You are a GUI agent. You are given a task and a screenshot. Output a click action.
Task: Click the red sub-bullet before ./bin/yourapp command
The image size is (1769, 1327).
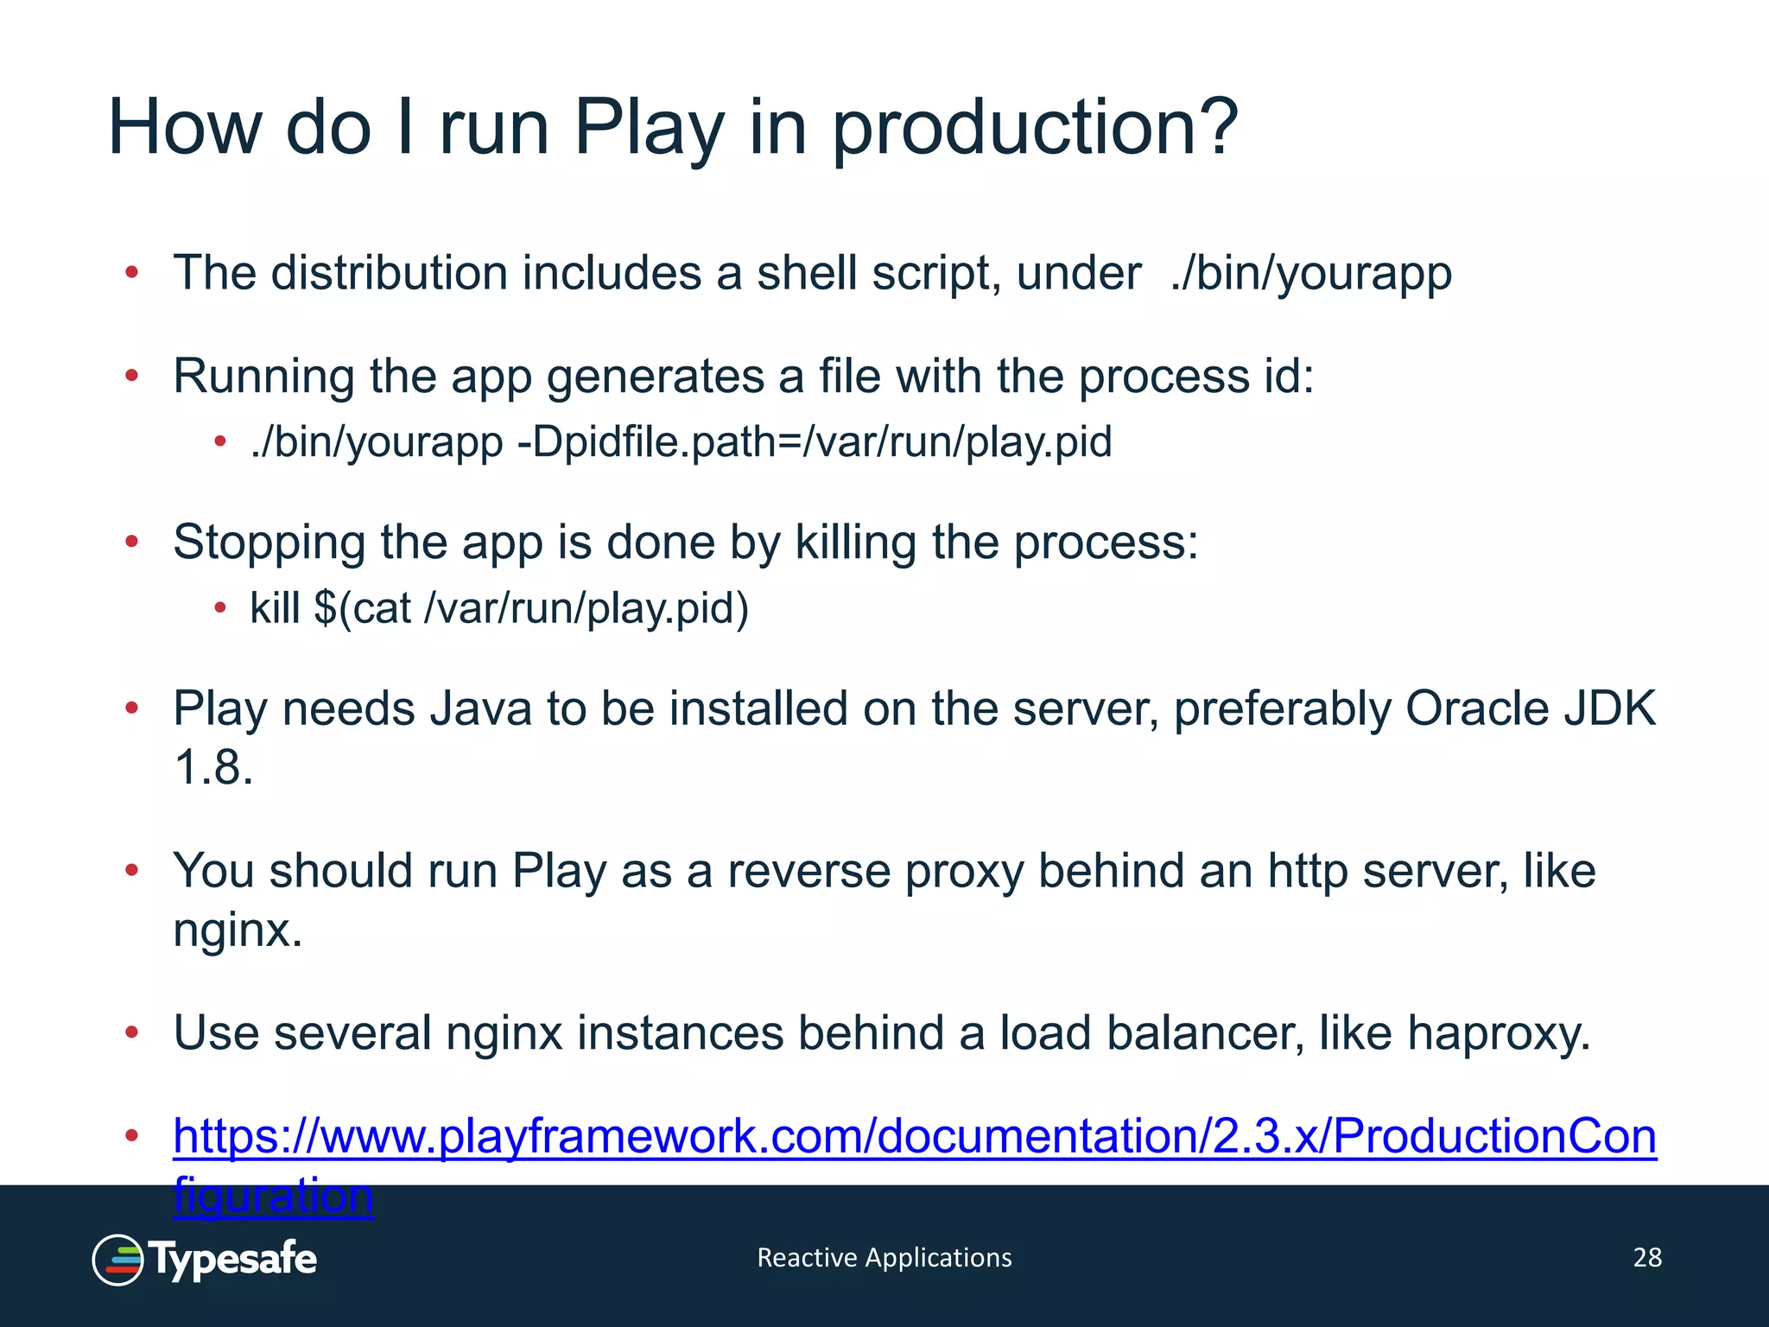pos(220,442)
